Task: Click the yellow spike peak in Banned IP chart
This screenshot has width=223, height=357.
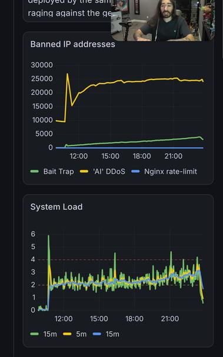Action: pos(67,74)
